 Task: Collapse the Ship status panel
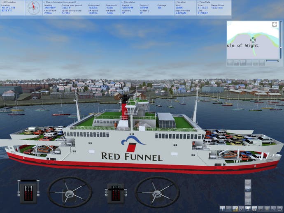(x=122, y=2)
